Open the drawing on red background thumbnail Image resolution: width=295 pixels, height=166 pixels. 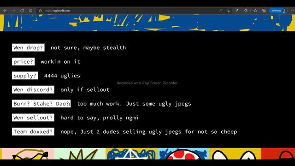click(278, 154)
